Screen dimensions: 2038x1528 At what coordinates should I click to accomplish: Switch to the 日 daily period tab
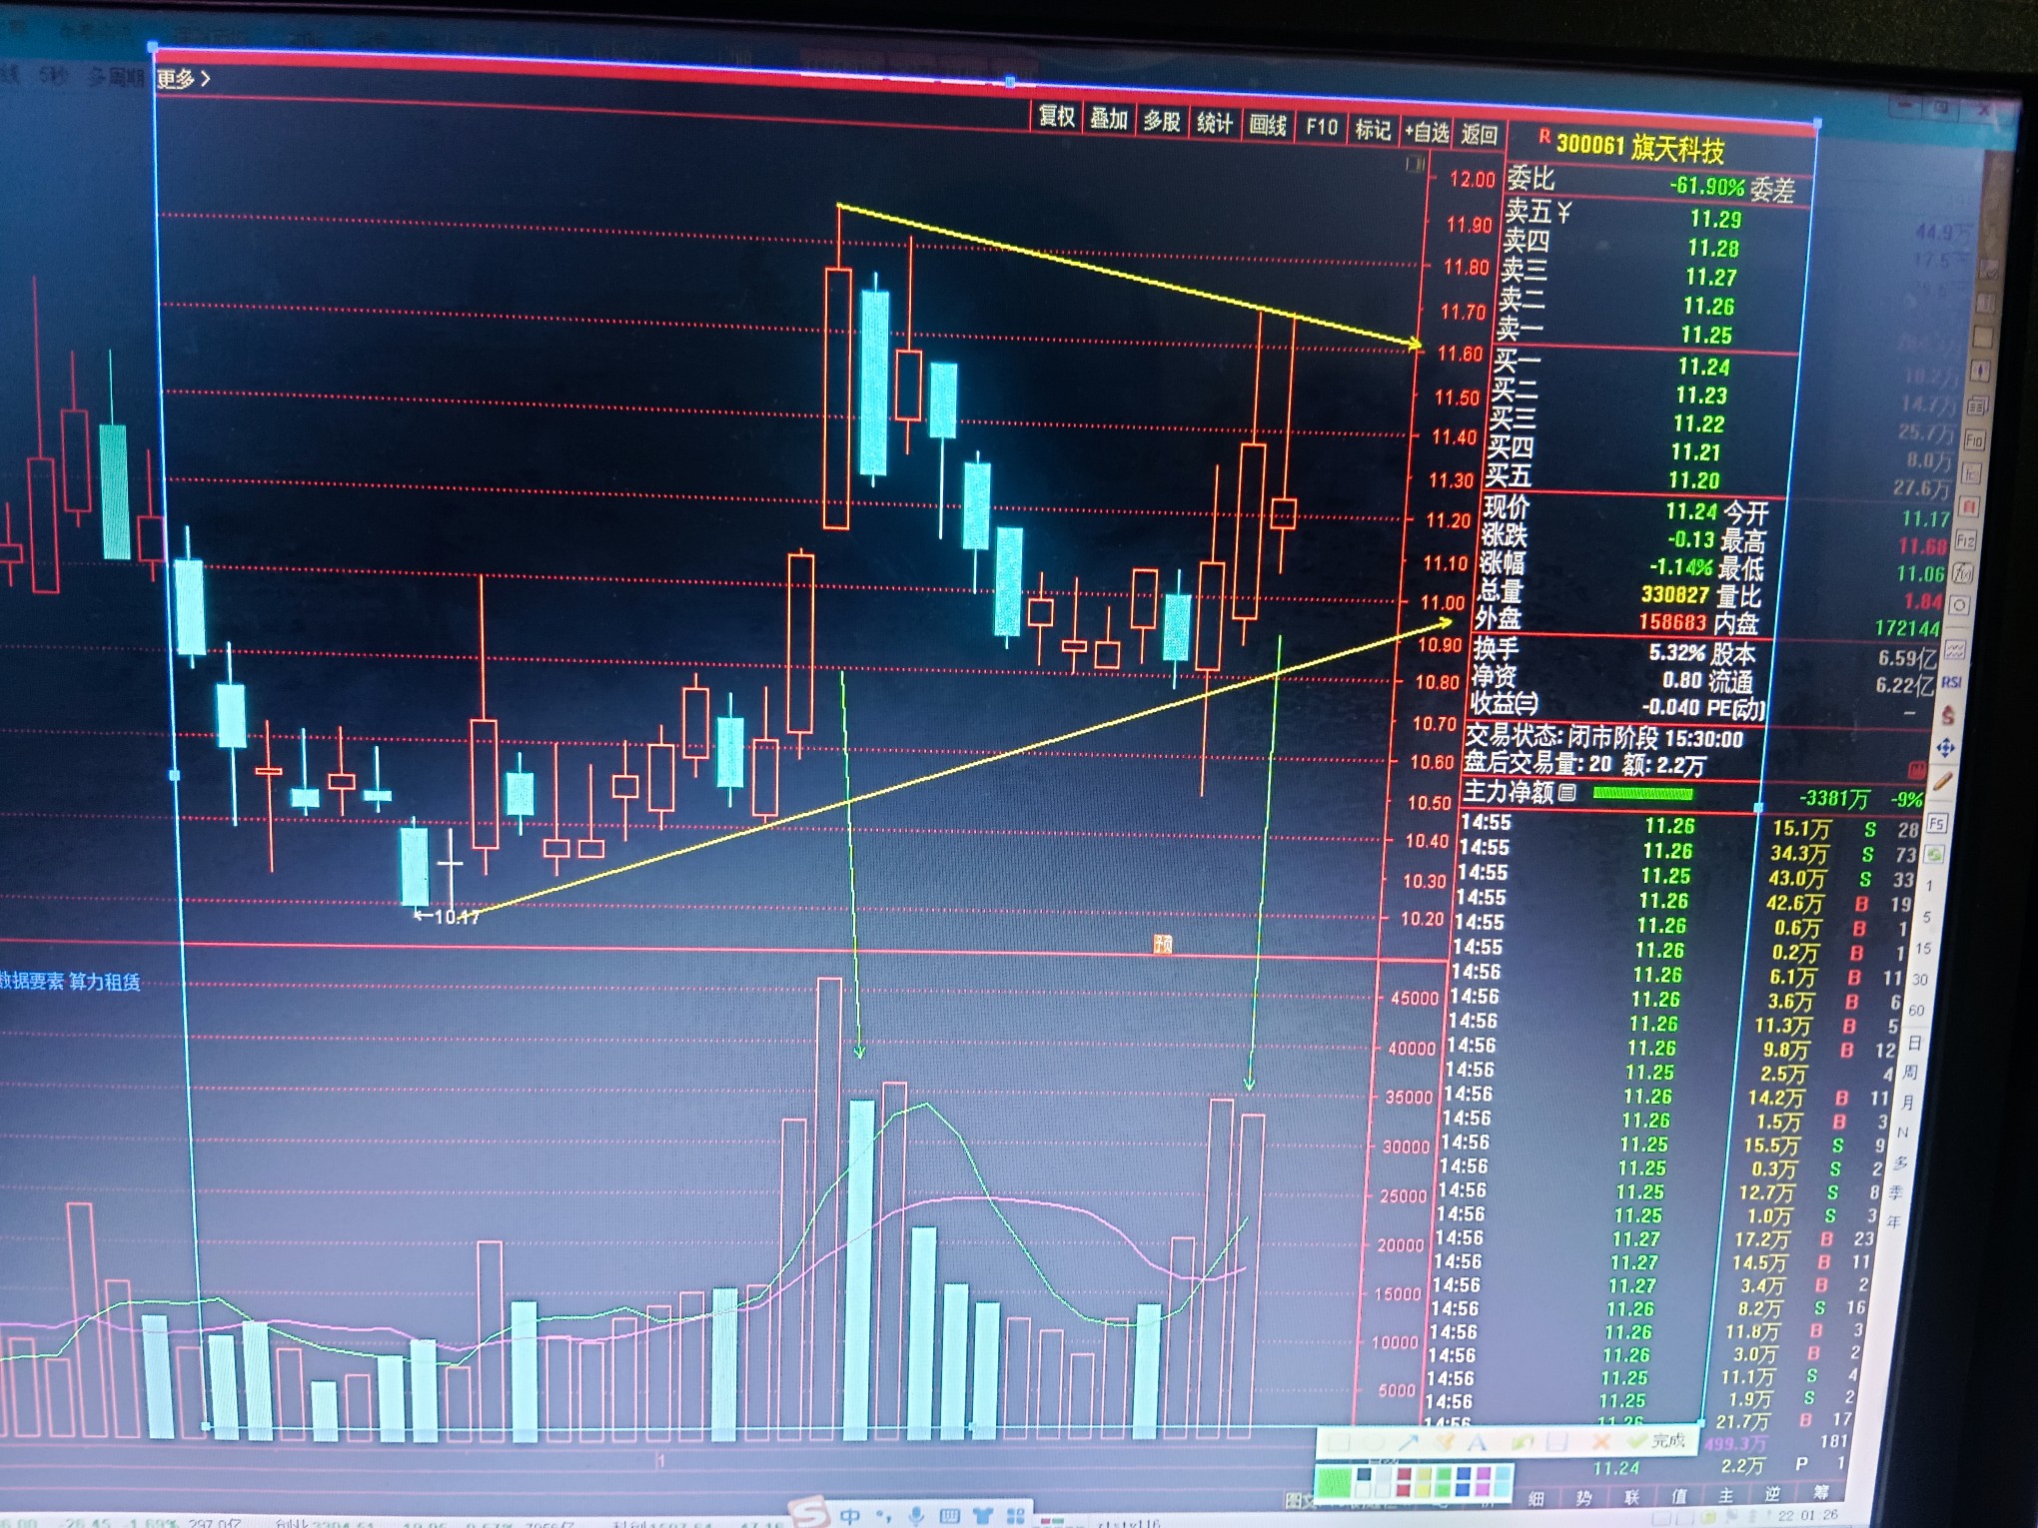1915,1044
